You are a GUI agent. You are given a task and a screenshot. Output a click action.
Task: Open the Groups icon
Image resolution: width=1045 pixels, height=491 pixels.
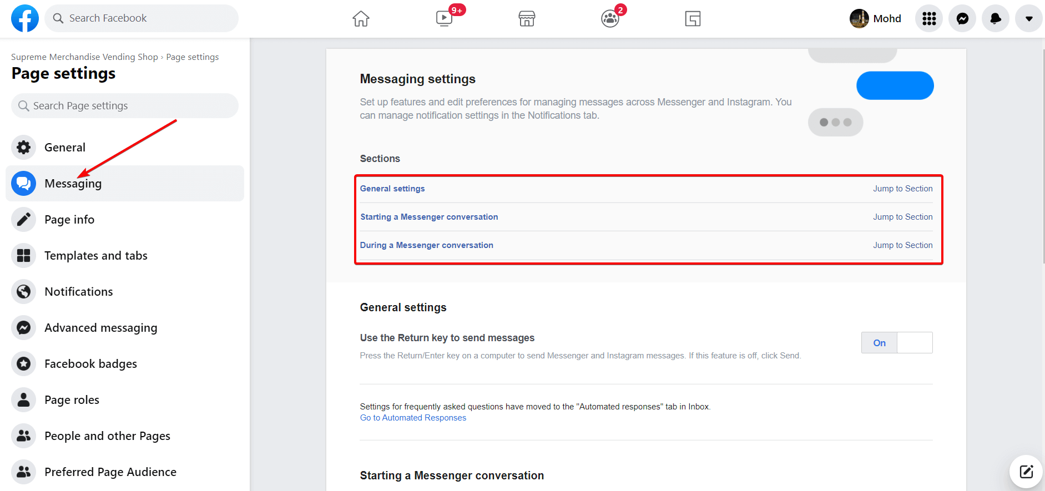pyautogui.click(x=610, y=18)
